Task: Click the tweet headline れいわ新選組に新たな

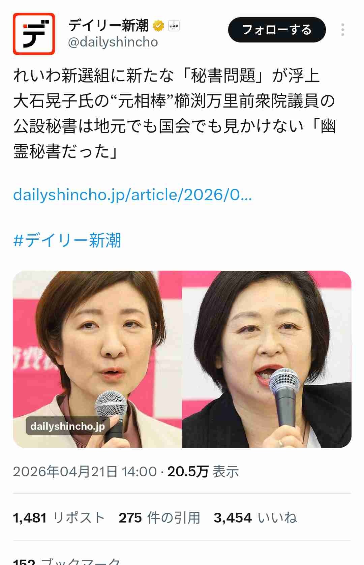Action: pos(166,75)
